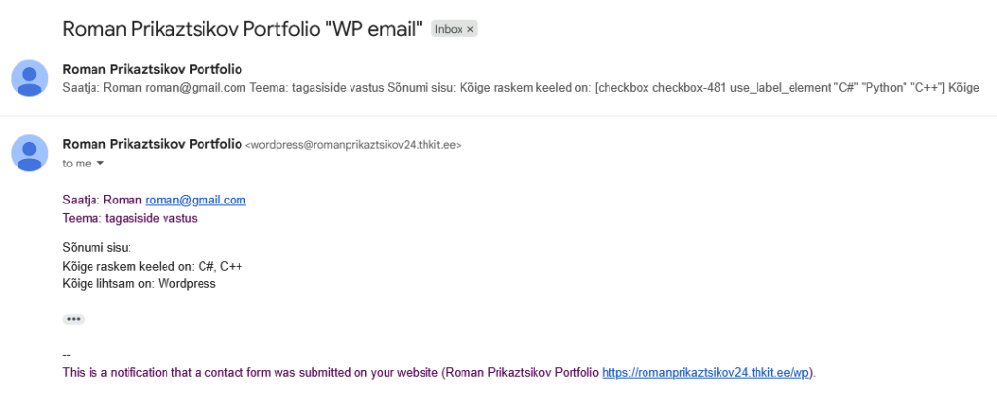
Task: Open the romanprikaztsikov24.thkit.ee/wp website link
Action: point(707,373)
